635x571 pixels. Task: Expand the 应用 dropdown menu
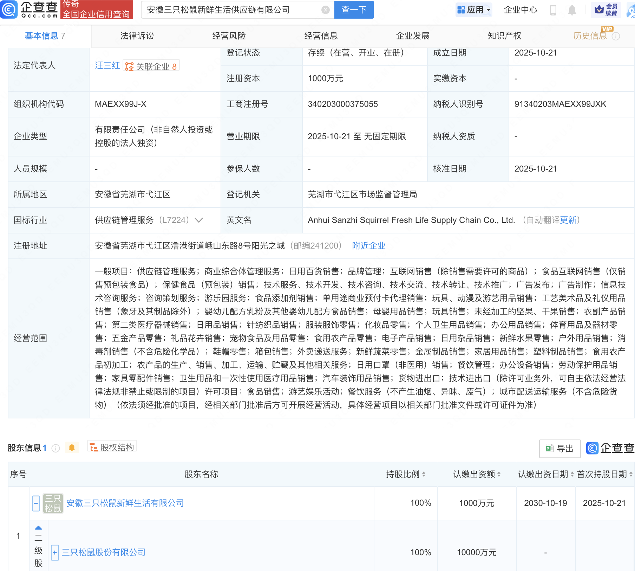pyautogui.click(x=474, y=10)
